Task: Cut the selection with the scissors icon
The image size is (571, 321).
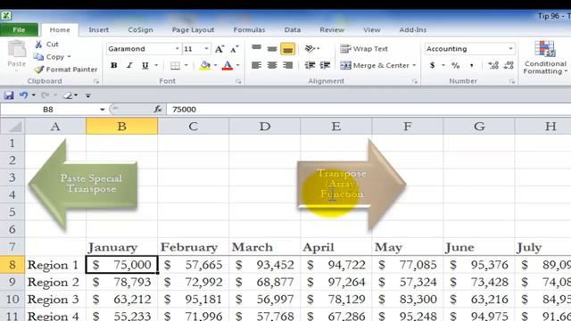Action: (x=38, y=45)
